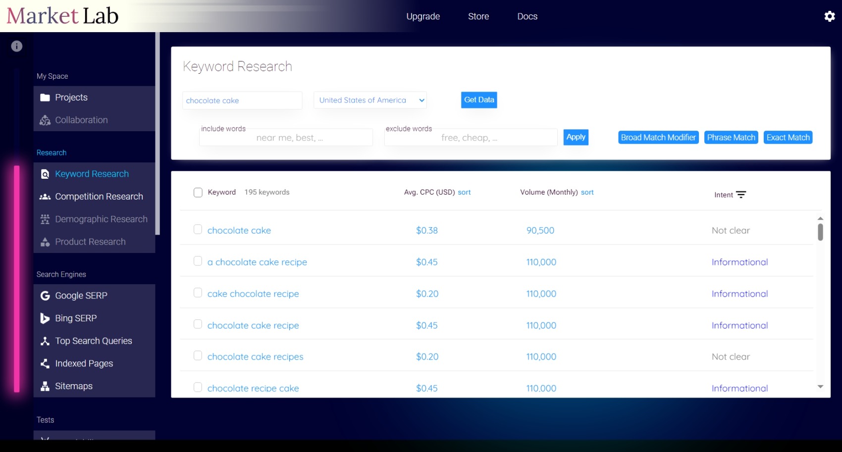
Task: Click the Top Search Queries icon
Action: 45,341
